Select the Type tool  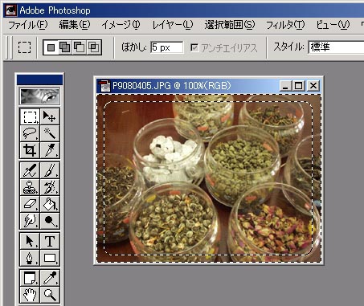pyautogui.click(x=50, y=241)
